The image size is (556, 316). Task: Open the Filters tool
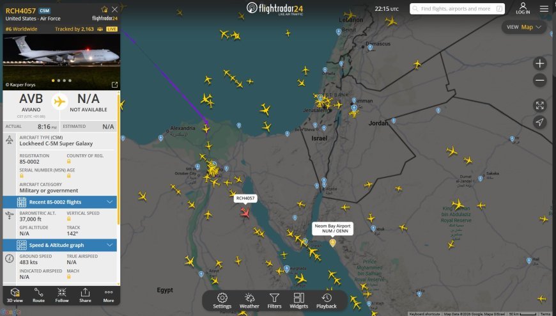(274, 301)
